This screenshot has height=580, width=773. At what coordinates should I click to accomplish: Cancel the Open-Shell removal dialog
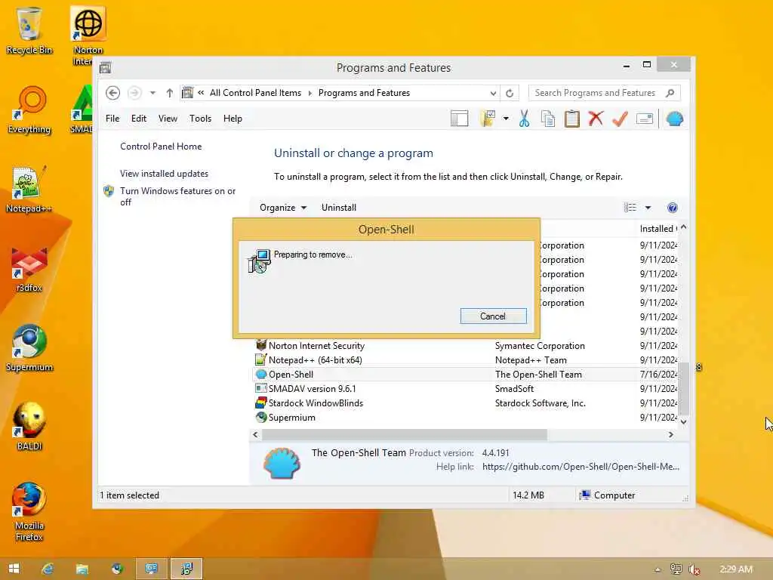[493, 316]
